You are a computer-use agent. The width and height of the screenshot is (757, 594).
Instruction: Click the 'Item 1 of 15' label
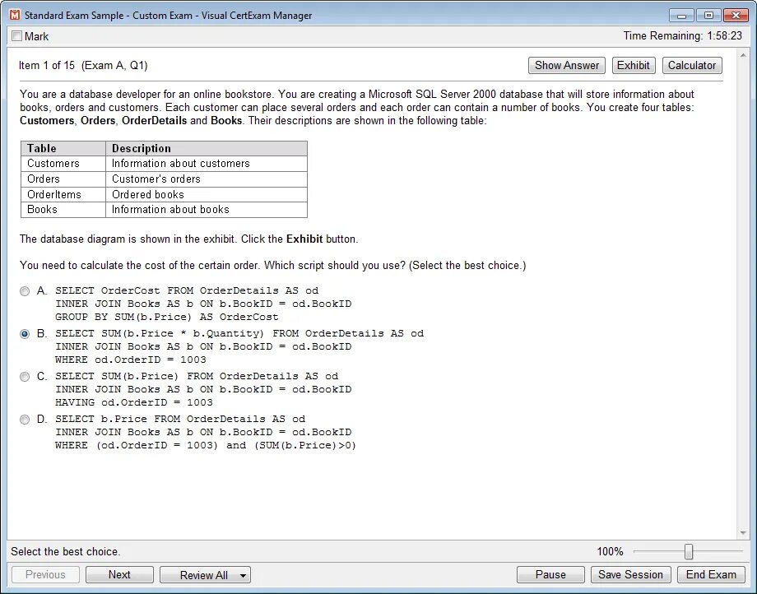47,65
